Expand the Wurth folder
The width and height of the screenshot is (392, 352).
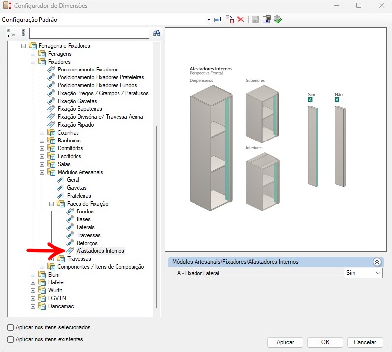33,290
